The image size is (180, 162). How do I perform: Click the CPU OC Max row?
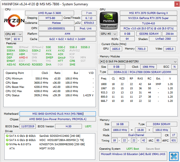(x=49, y=91)
